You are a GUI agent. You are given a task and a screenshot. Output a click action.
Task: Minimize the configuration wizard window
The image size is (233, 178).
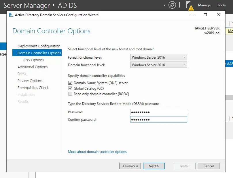pyautogui.click(x=192, y=15)
